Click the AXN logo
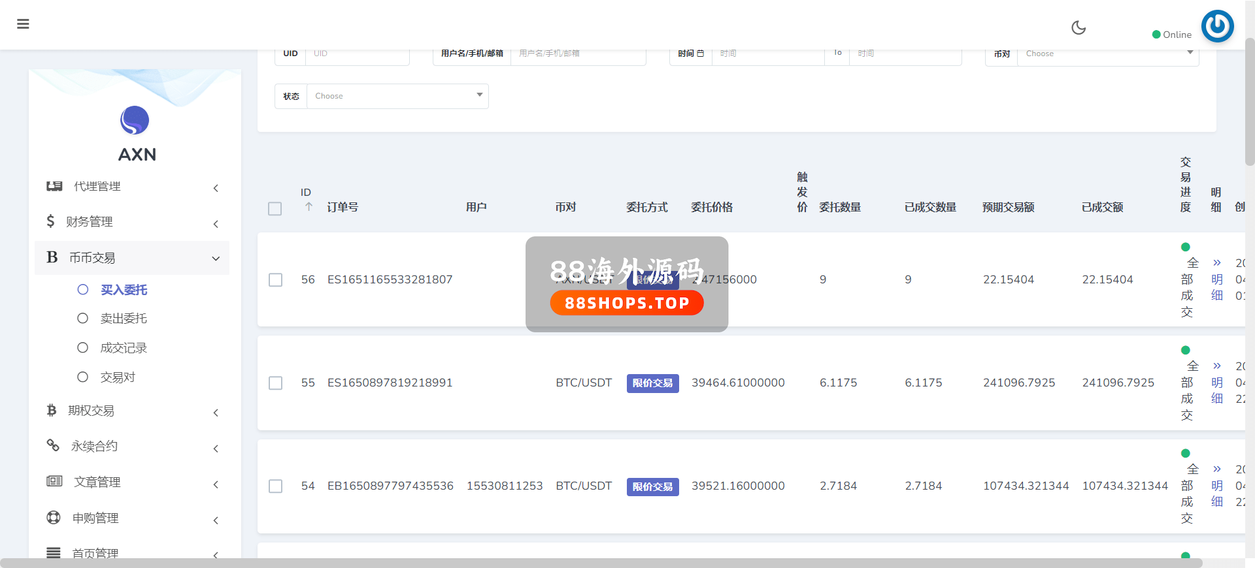Viewport: 1255px width, 568px height. 135,121
